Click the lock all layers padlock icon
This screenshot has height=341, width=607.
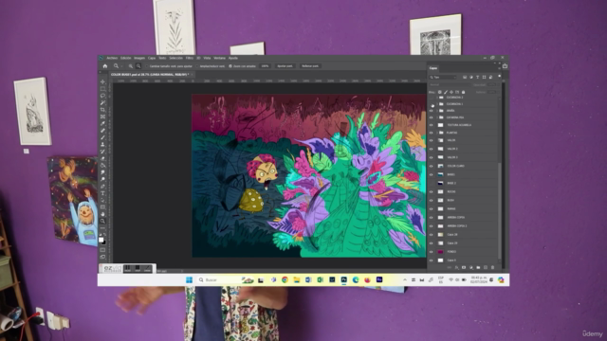464,92
